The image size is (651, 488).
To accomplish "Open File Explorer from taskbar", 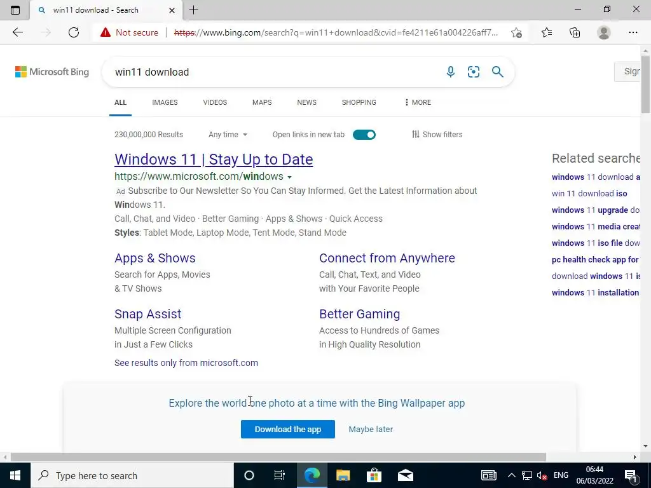I will pyautogui.click(x=343, y=475).
